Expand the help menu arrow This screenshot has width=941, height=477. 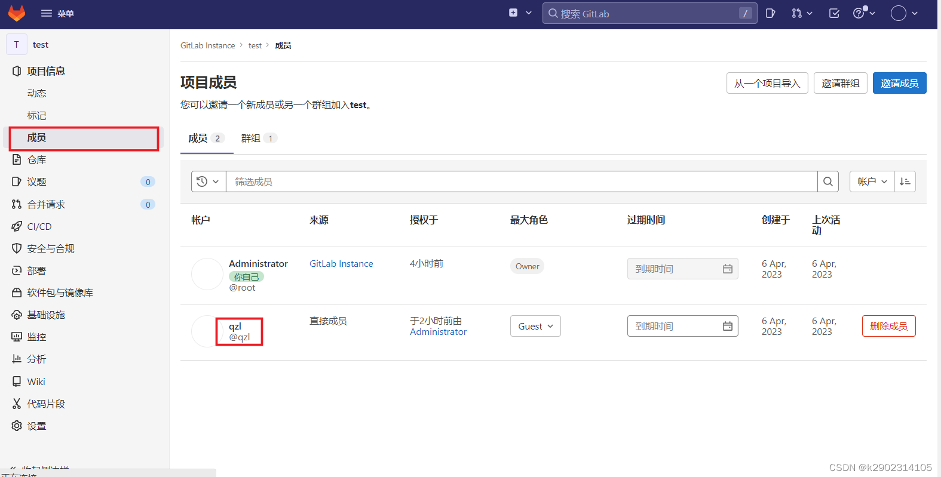click(872, 13)
